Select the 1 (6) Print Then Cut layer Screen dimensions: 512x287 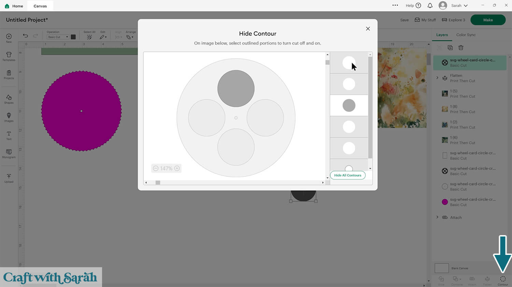pos(470,140)
